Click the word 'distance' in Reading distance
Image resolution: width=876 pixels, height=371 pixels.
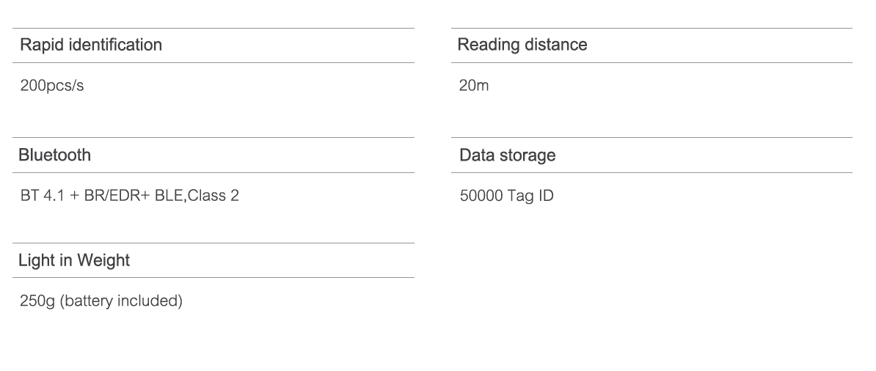556,45
